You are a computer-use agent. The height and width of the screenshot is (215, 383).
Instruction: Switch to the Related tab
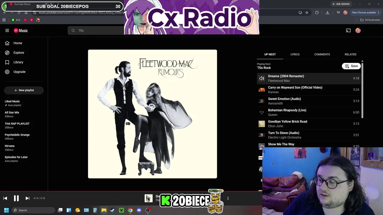coord(350,54)
